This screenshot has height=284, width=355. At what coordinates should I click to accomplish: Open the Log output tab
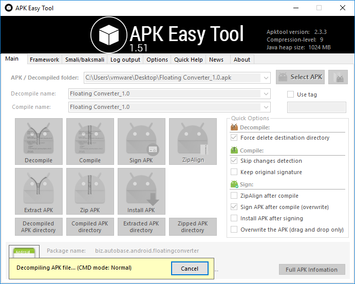coord(125,60)
